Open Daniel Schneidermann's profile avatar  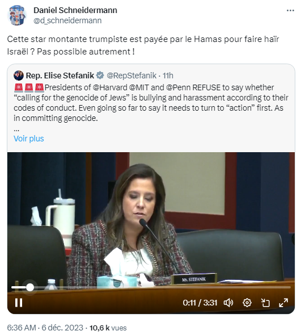pos(17,15)
